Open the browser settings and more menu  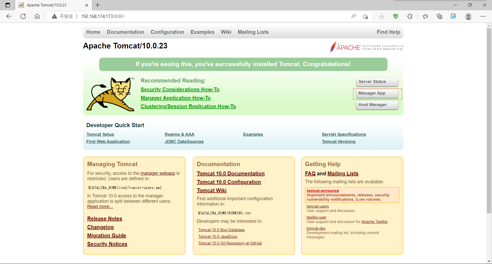[x=483, y=16]
